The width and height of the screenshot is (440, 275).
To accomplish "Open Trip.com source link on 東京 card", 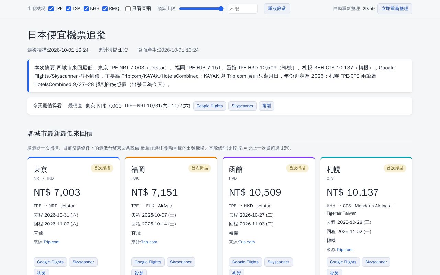I will click(52, 242).
